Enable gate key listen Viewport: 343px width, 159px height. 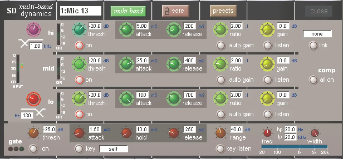(220, 149)
